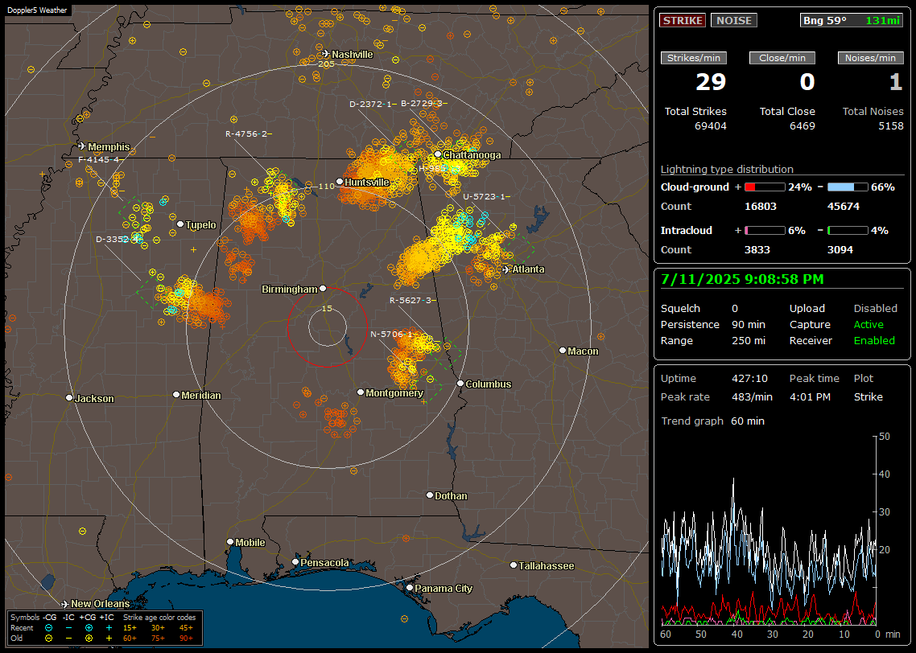Toggle the NOISE indicator button
The height and width of the screenshot is (653, 916).
click(734, 20)
